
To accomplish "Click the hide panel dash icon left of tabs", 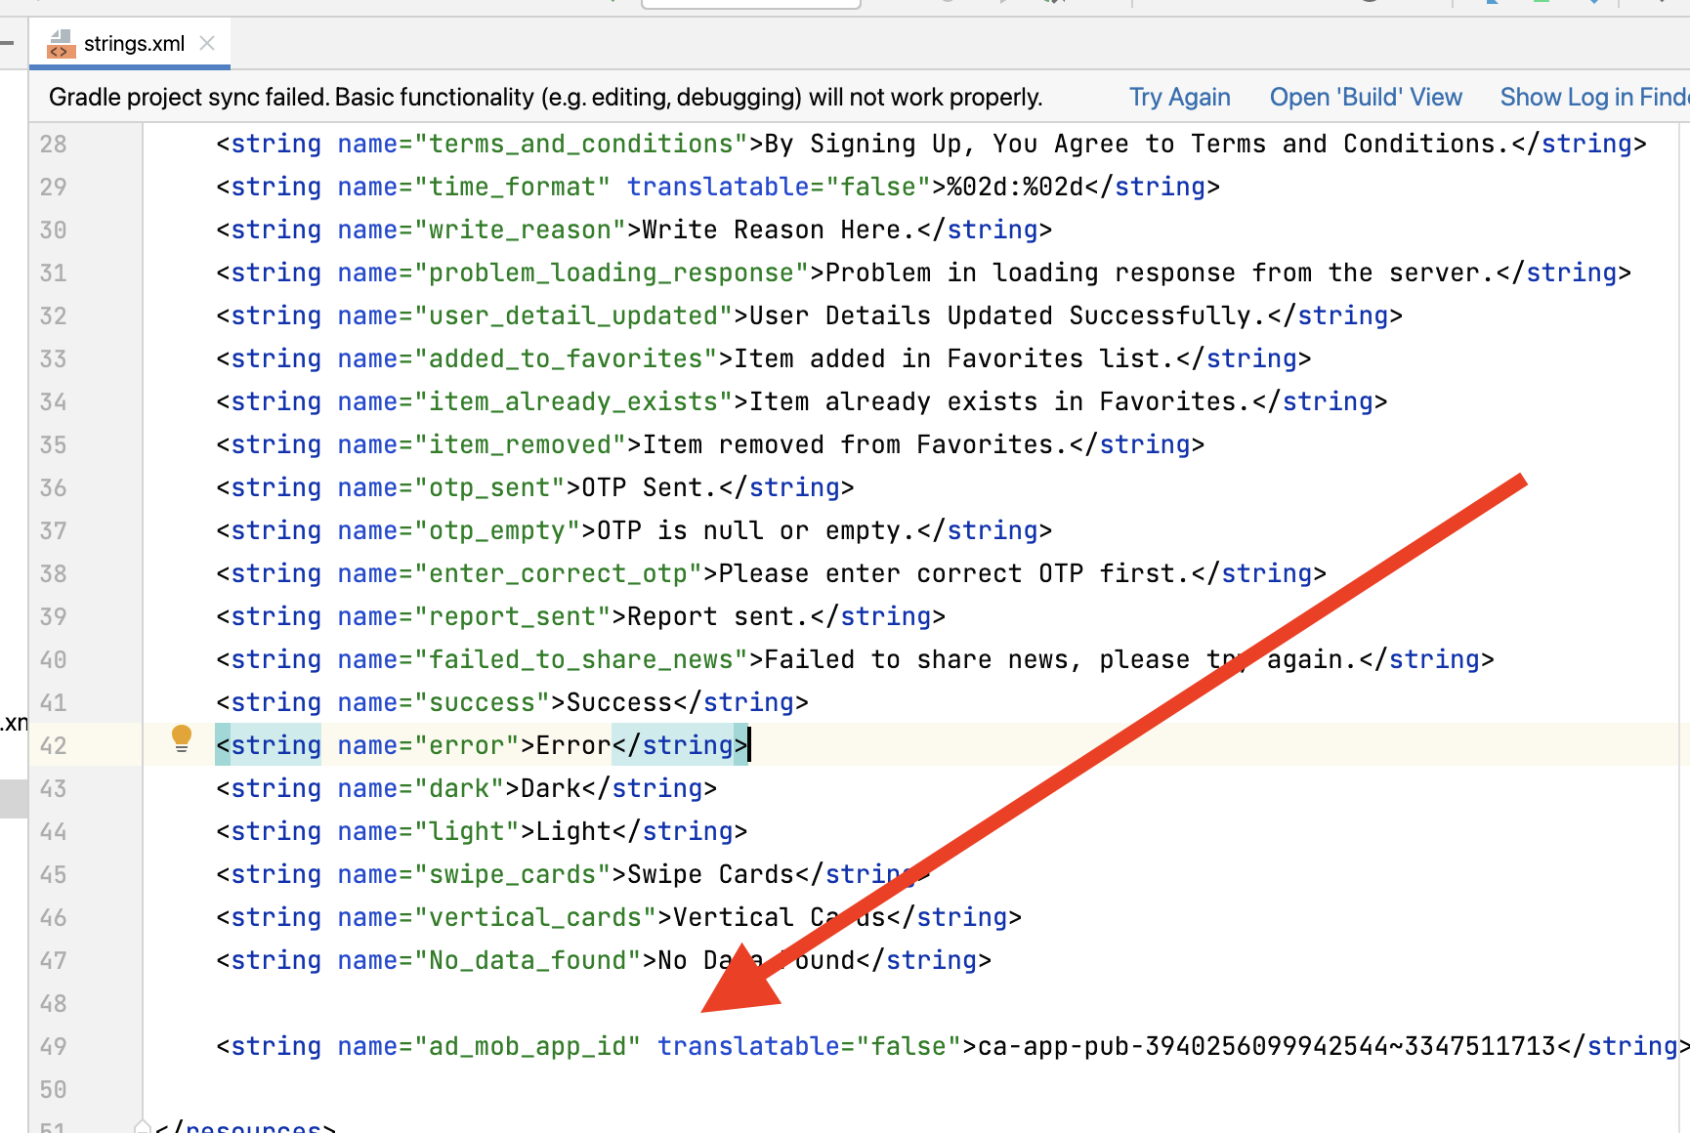I will 7,43.
